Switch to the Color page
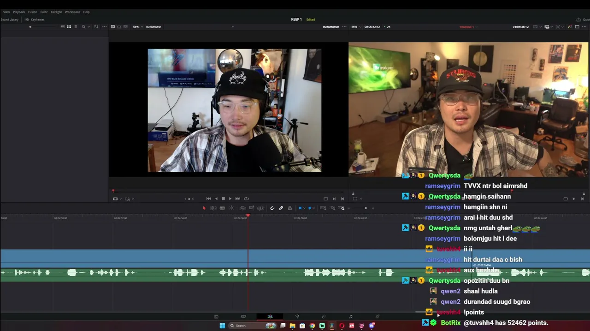 coord(324,317)
